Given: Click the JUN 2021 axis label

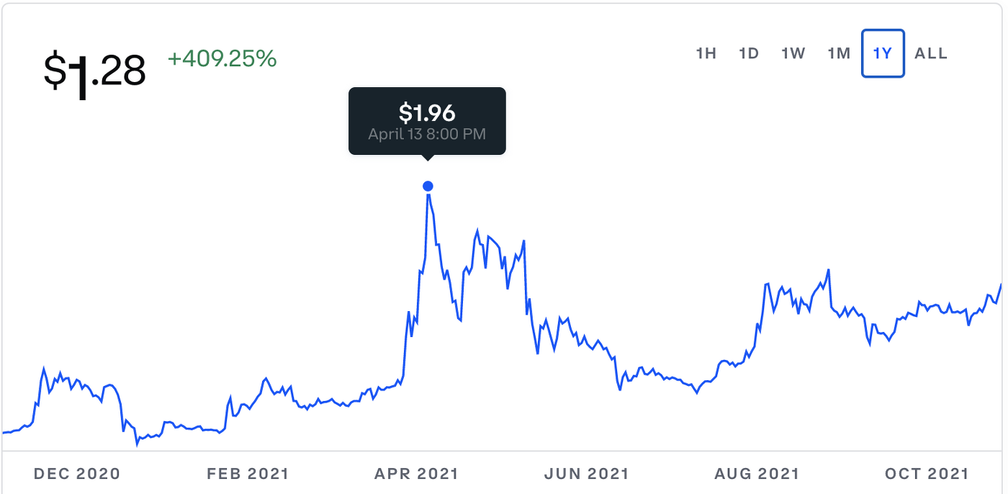Looking at the screenshot, I should tap(588, 474).
